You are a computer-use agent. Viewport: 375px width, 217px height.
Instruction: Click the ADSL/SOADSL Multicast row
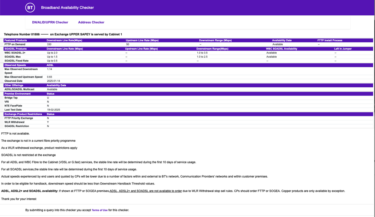(19, 89)
